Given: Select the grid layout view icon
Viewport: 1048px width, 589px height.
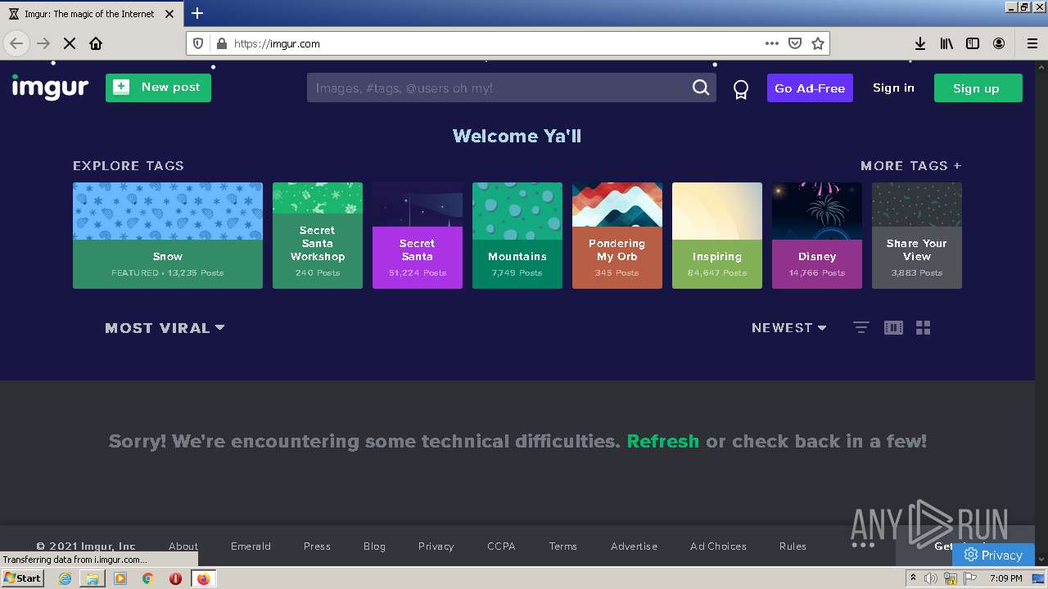Looking at the screenshot, I should click(924, 327).
